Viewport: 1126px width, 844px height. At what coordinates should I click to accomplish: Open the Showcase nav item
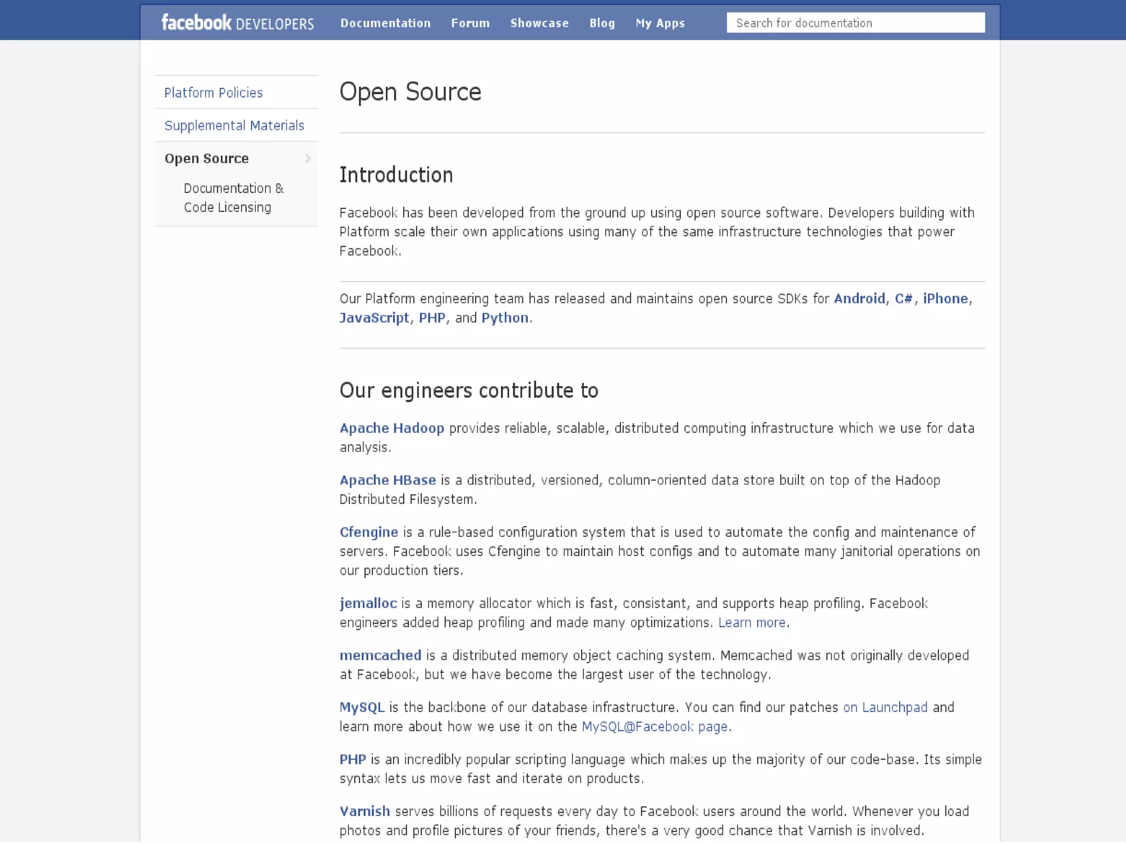[x=539, y=23]
